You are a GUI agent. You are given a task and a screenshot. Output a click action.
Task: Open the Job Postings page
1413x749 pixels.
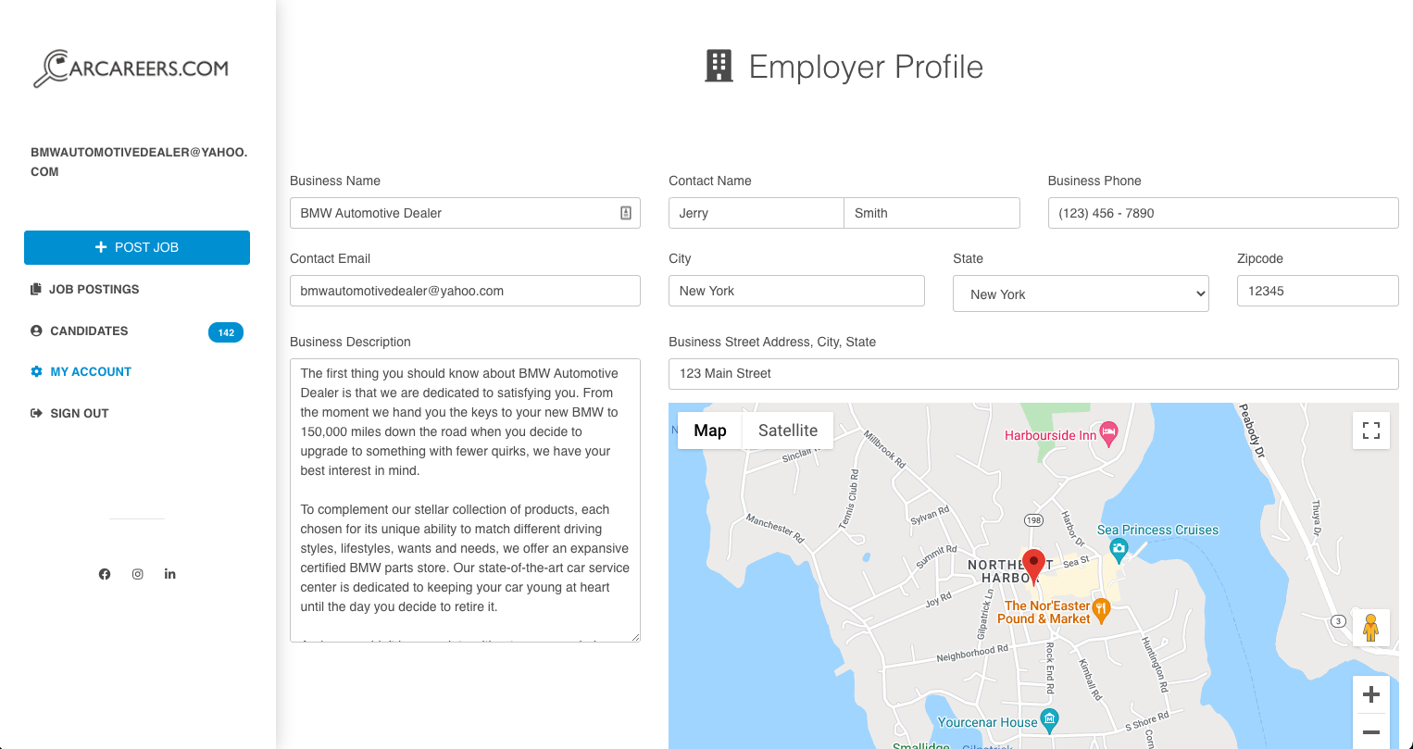[94, 289]
